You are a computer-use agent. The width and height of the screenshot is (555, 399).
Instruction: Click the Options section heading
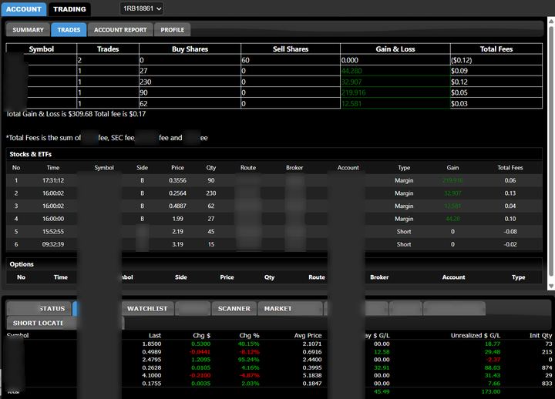coord(22,264)
